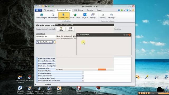Open the Visual Controls settings
The height and width of the screenshot is (95, 169).
point(75,16)
